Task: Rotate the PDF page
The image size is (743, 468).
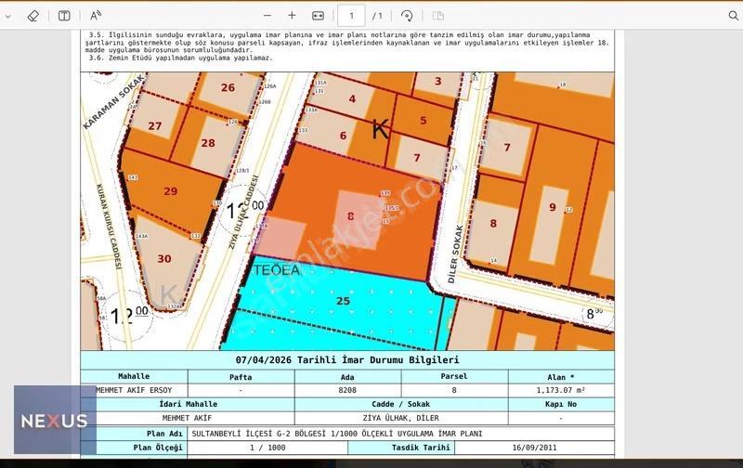Action: pos(407,16)
